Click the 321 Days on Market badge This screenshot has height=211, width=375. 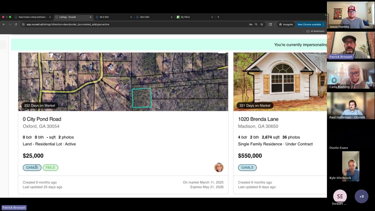tap(255, 105)
